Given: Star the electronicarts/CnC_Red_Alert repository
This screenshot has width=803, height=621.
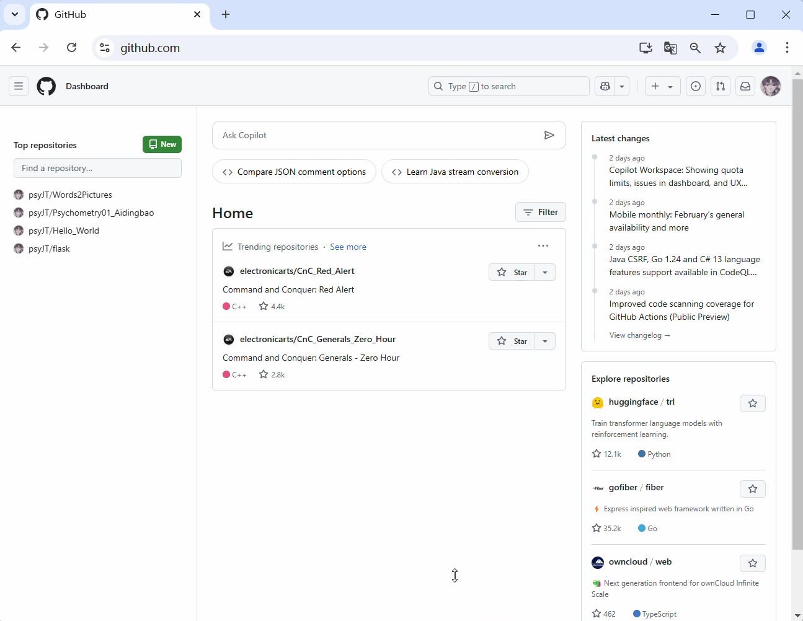Looking at the screenshot, I should pos(512,273).
